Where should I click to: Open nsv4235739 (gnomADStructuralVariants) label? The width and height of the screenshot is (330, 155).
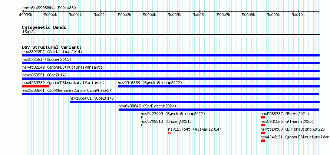coord(63,83)
